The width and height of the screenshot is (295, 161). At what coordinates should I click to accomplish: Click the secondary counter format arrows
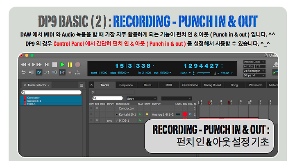coord(222,66)
